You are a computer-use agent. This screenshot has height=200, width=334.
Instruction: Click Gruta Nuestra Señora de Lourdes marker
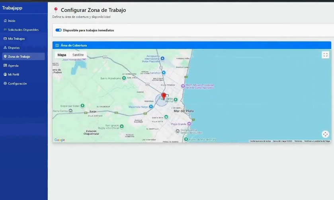pyautogui.click(x=178, y=131)
